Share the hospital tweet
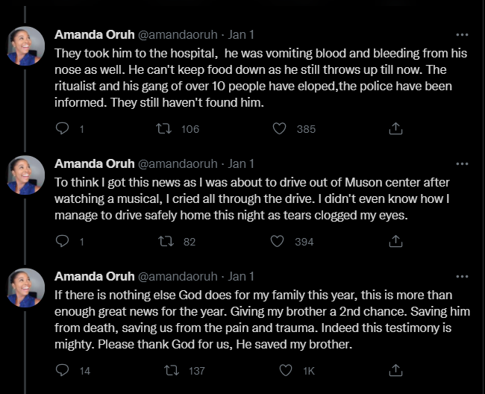The image size is (485, 394). point(397,129)
